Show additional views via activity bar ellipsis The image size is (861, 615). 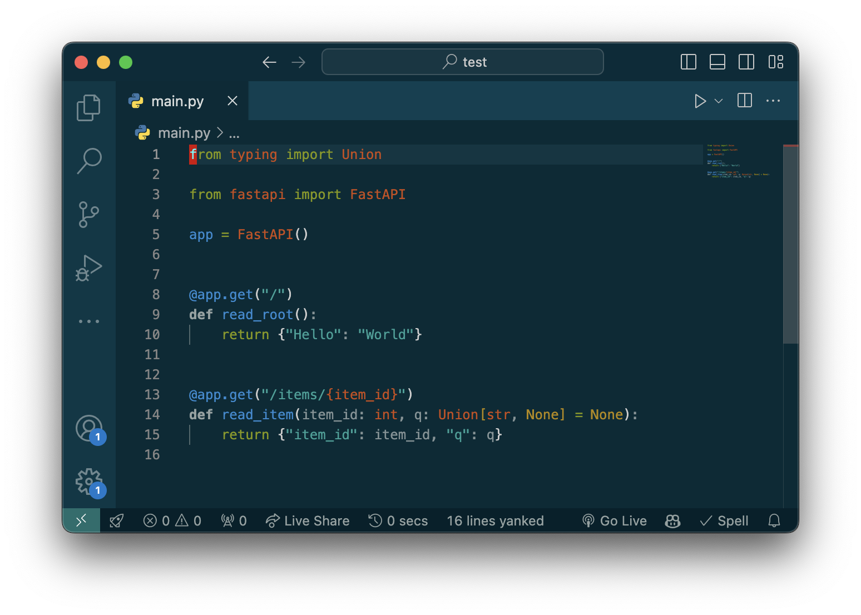88,321
